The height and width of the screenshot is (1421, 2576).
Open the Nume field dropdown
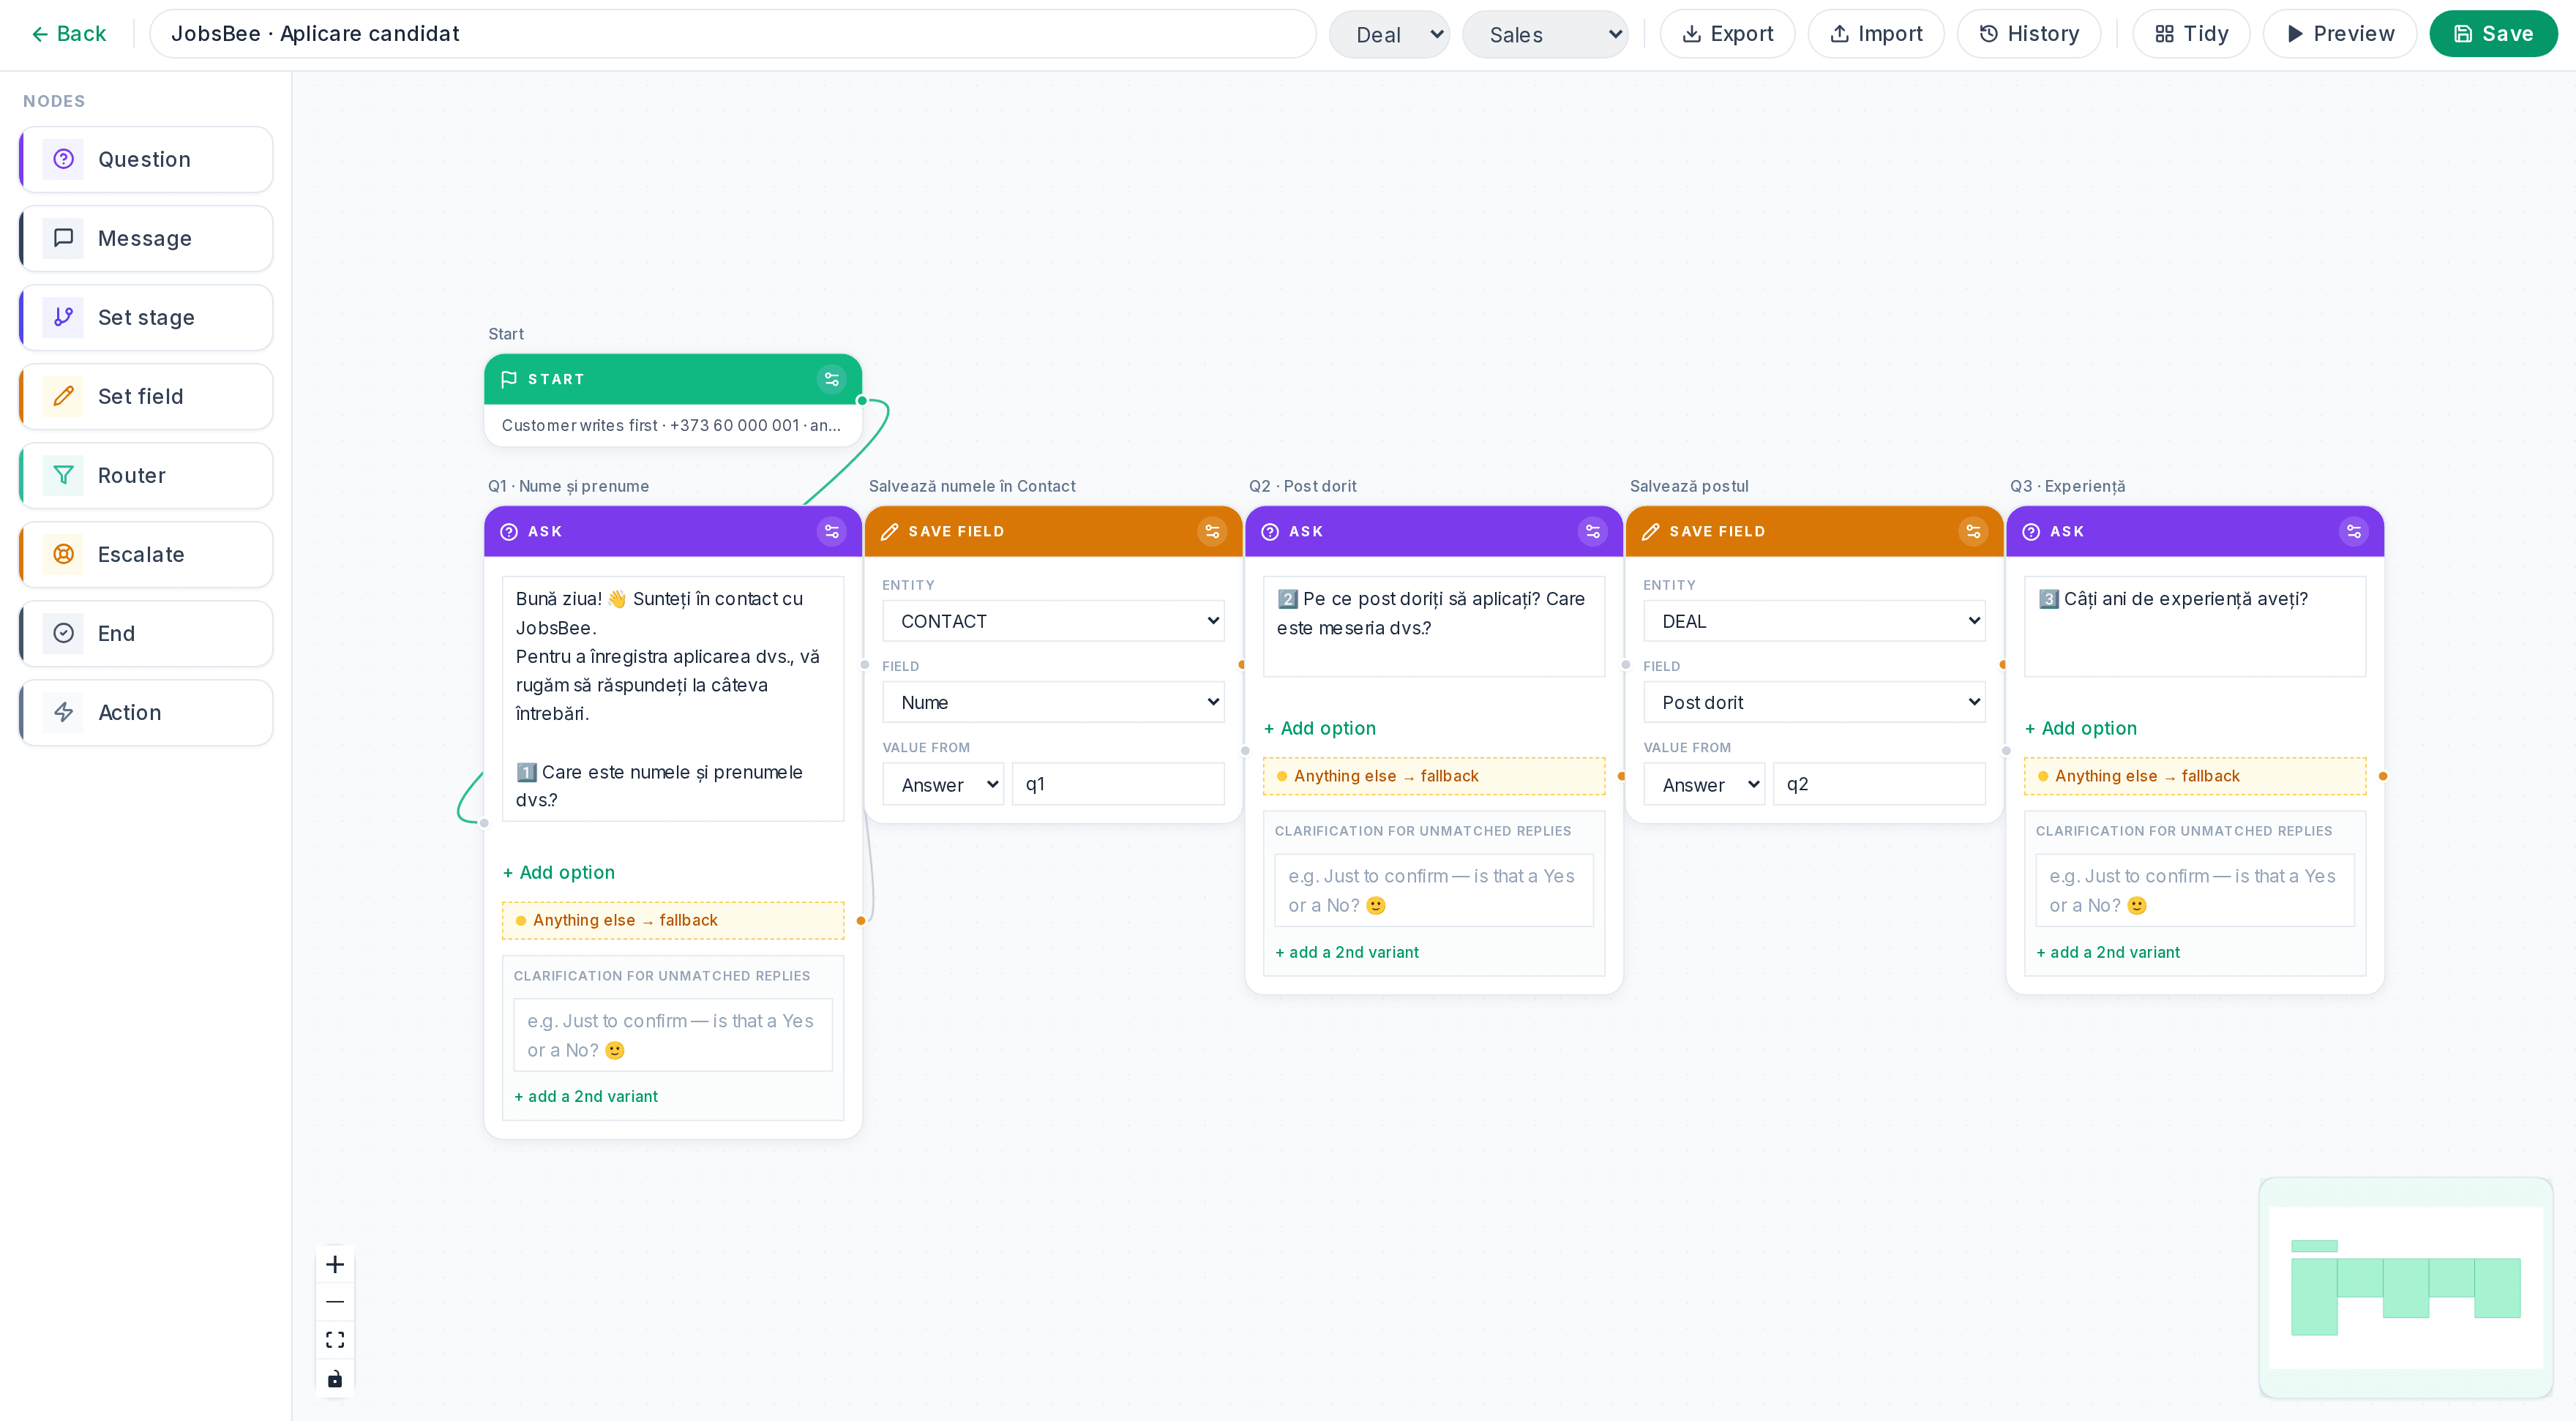click(1053, 702)
